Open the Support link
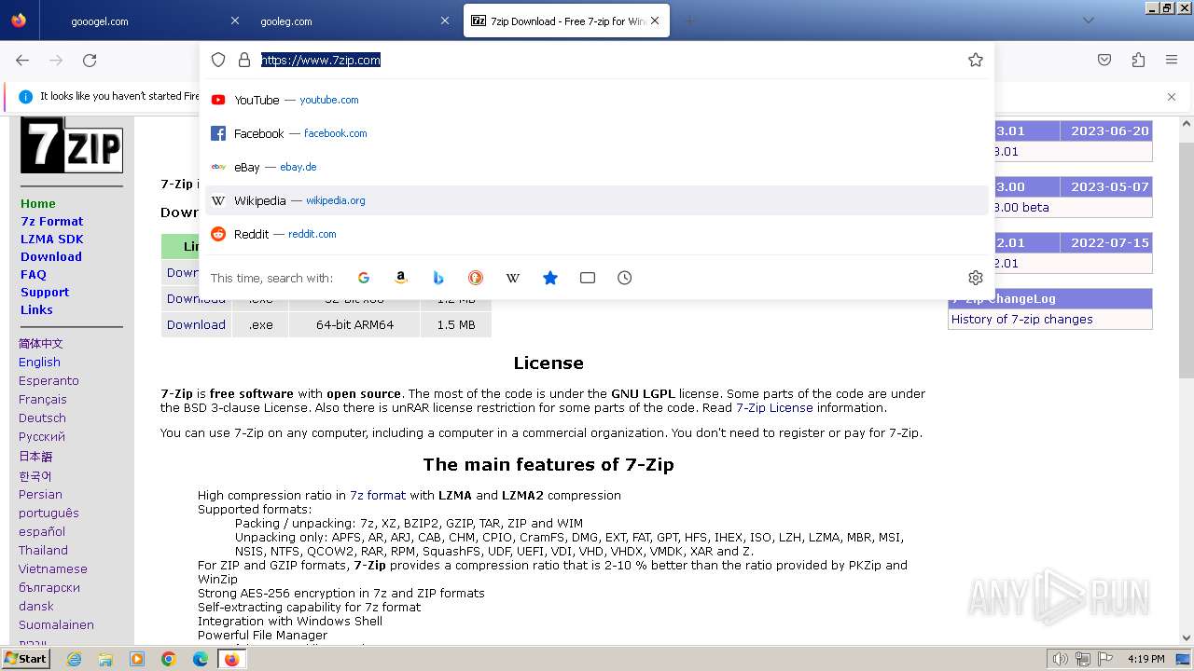 [45, 292]
